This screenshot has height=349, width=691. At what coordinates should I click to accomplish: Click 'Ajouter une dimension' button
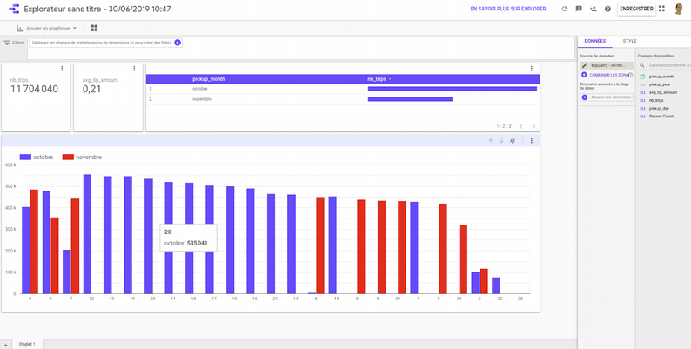606,97
